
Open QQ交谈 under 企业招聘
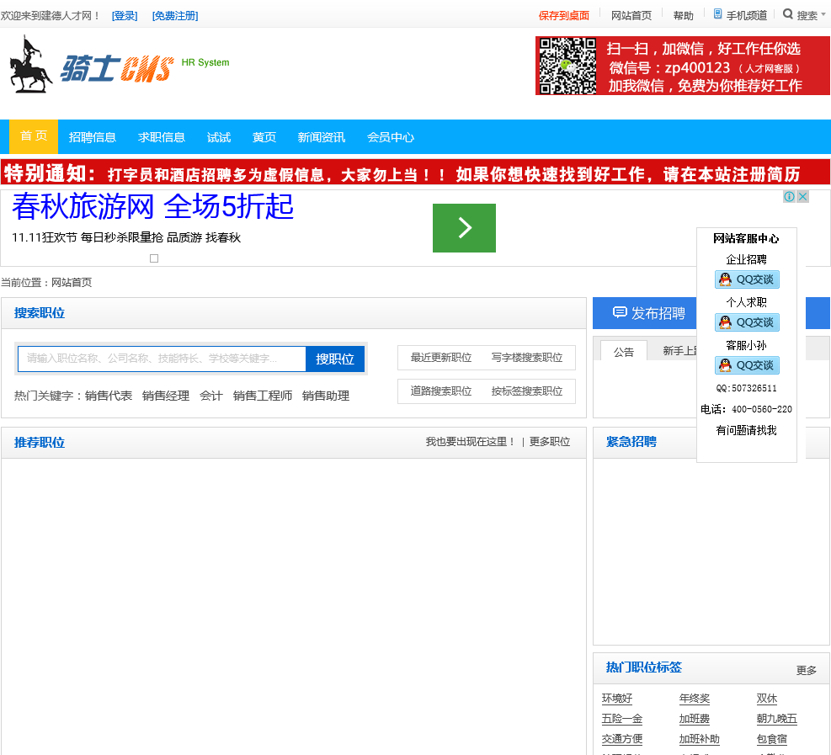click(747, 279)
